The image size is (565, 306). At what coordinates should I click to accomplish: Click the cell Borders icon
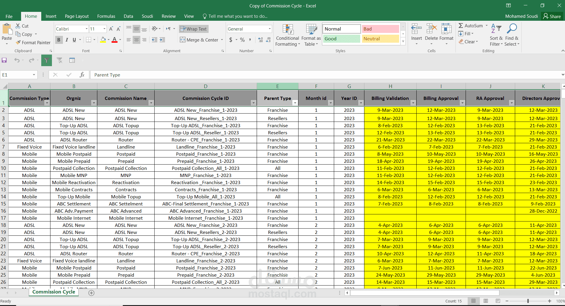88,40
